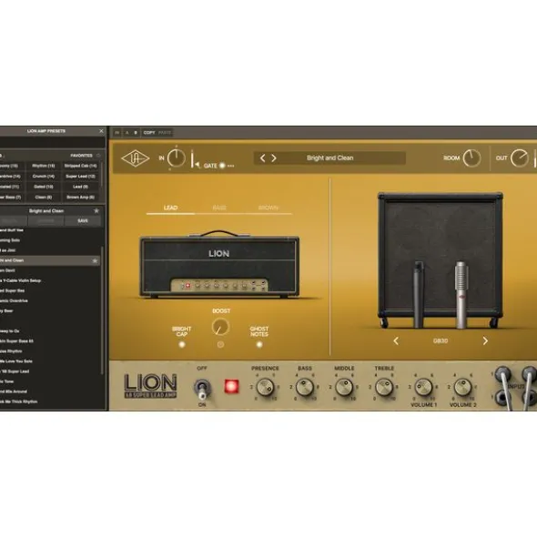This screenshot has width=537, height=538.
Task: Click the gate threshold speaker marker
Action: (198, 165)
